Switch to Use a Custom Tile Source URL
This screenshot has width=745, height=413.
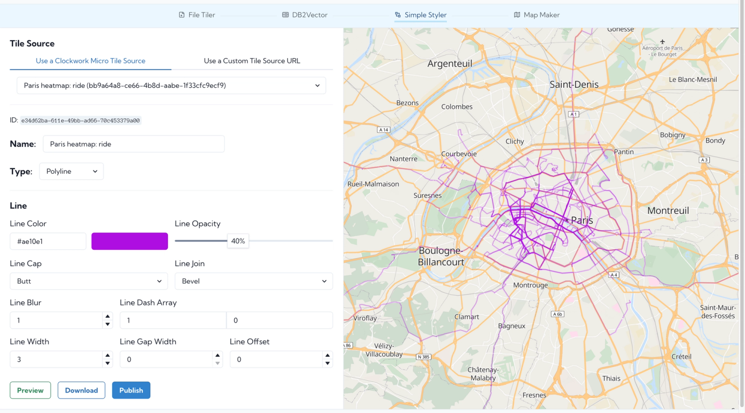252,61
